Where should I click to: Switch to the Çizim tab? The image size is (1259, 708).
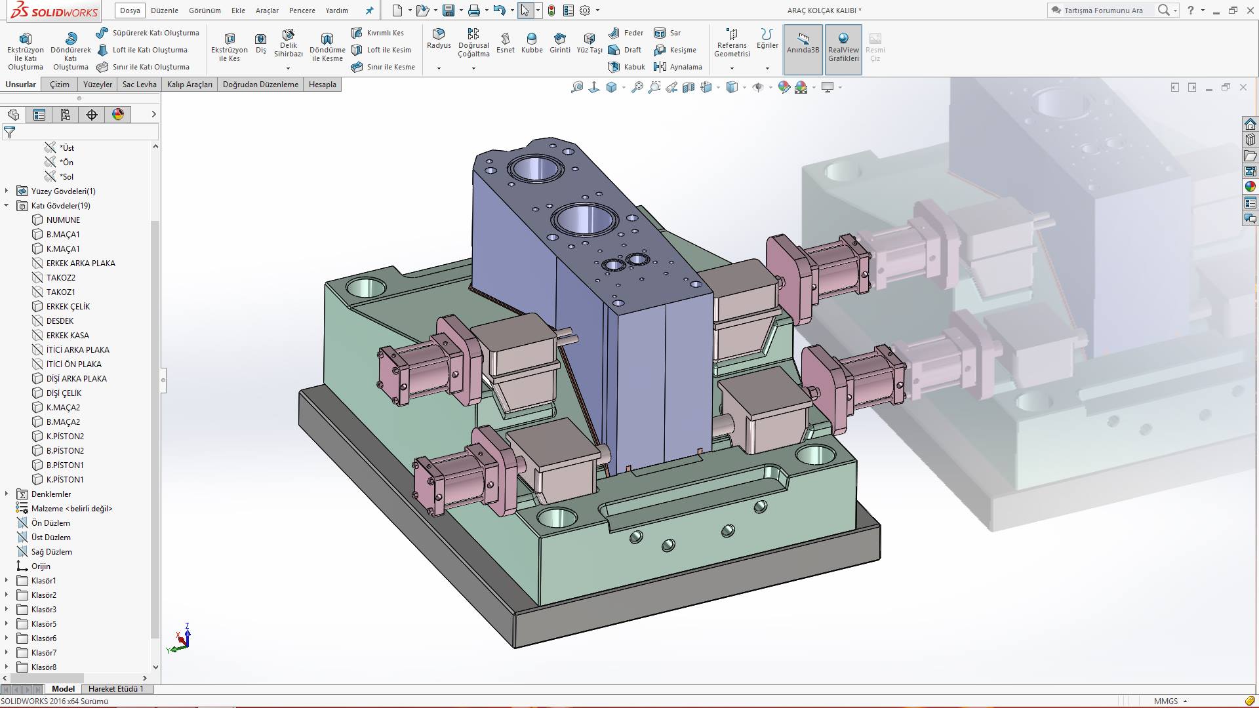tap(60, 85)
